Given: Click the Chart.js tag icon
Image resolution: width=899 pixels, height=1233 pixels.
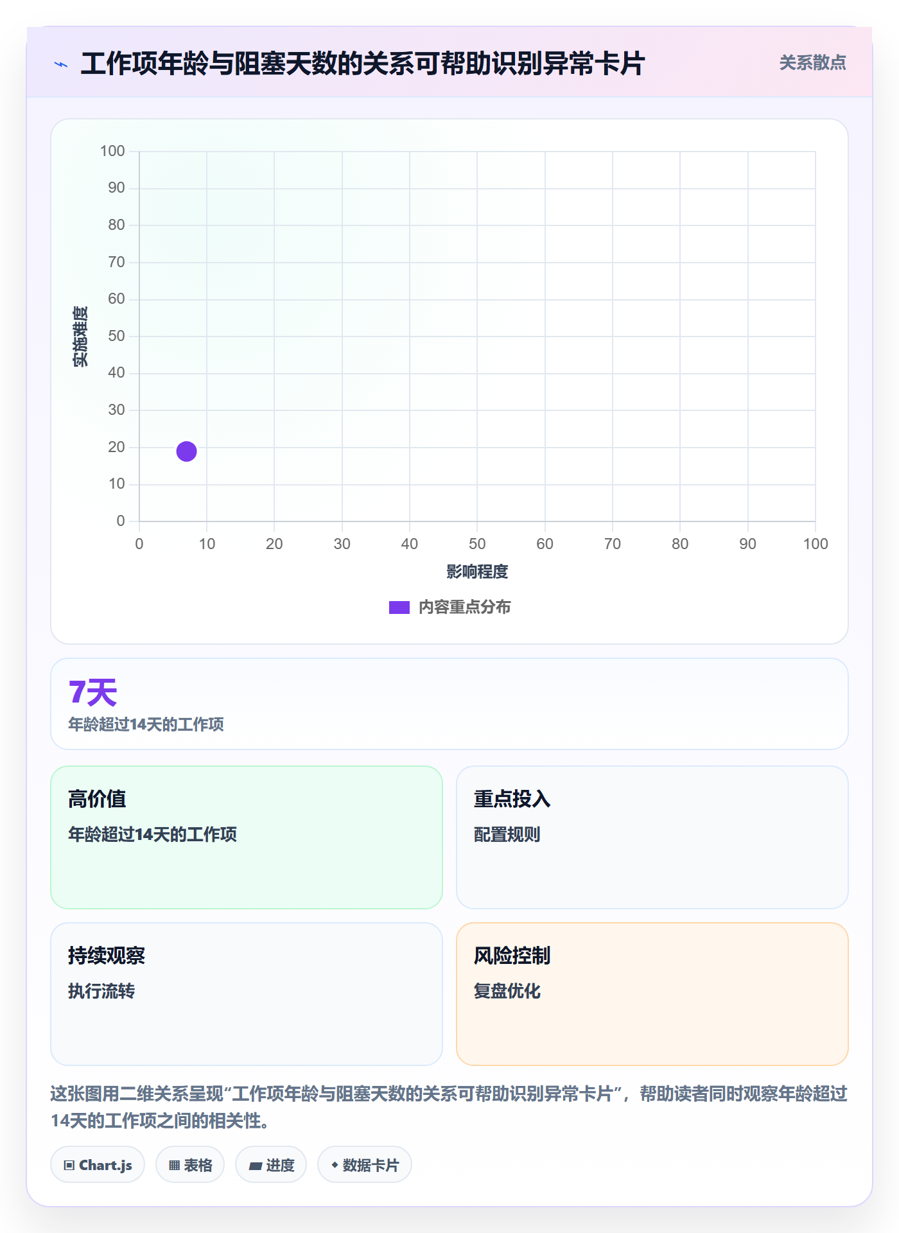Looking at the screenshot, I should point(69,1165).
